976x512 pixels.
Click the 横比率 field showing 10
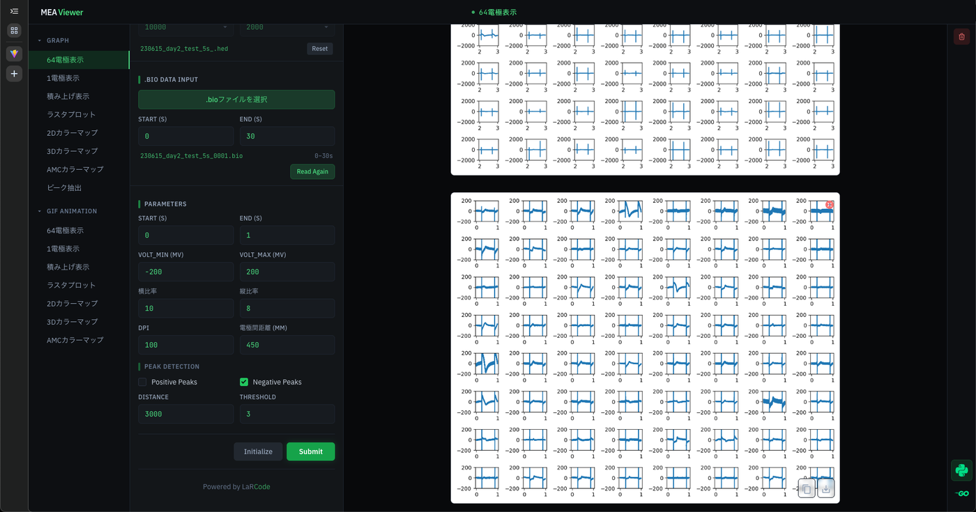(x=185, y=309)
